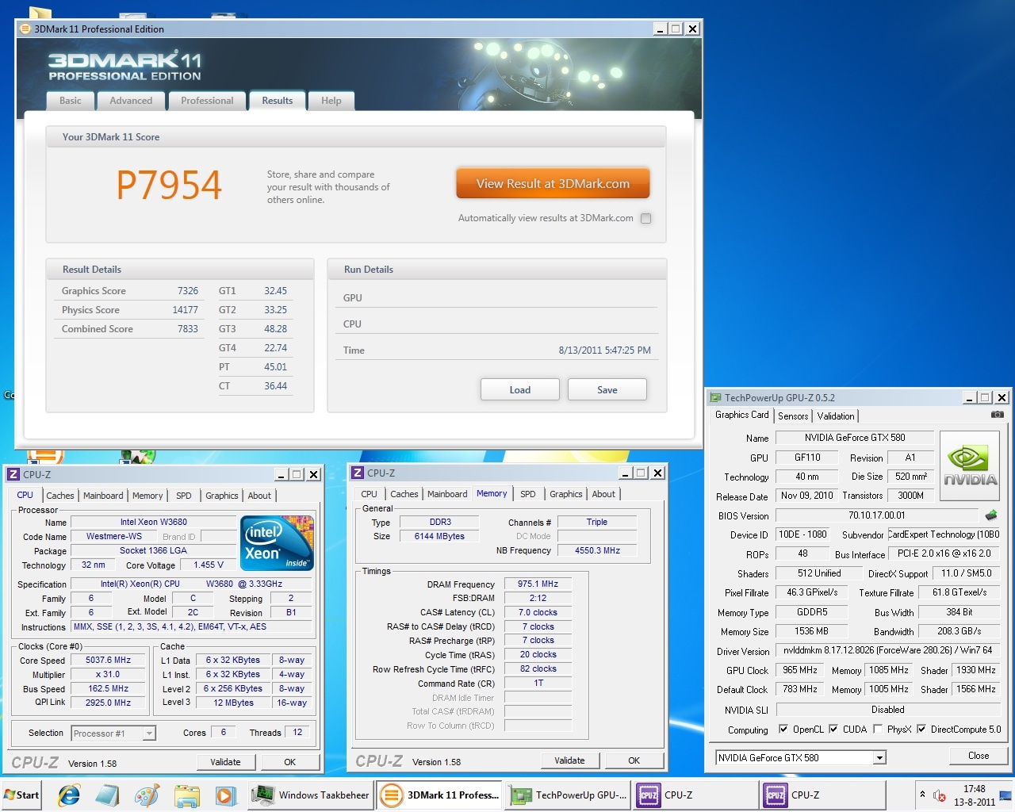Screen dimensions: 1015x812
Task: Click the GPU-Z Name field
Action: pos(855,438)
